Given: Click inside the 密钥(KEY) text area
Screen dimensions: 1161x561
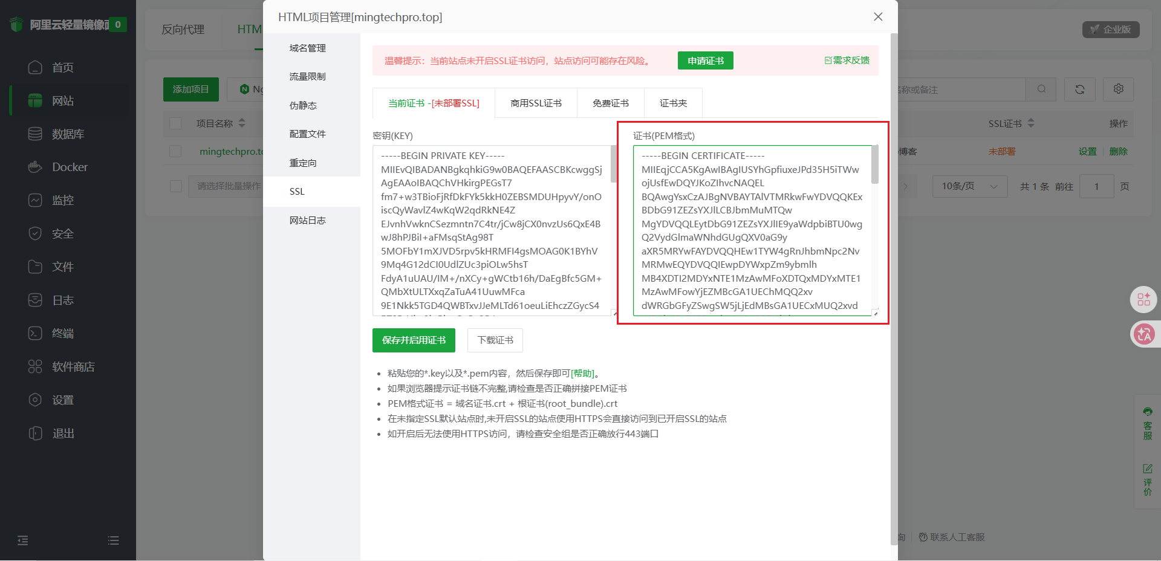Looking at the screenshot, I should pos(492,230).
